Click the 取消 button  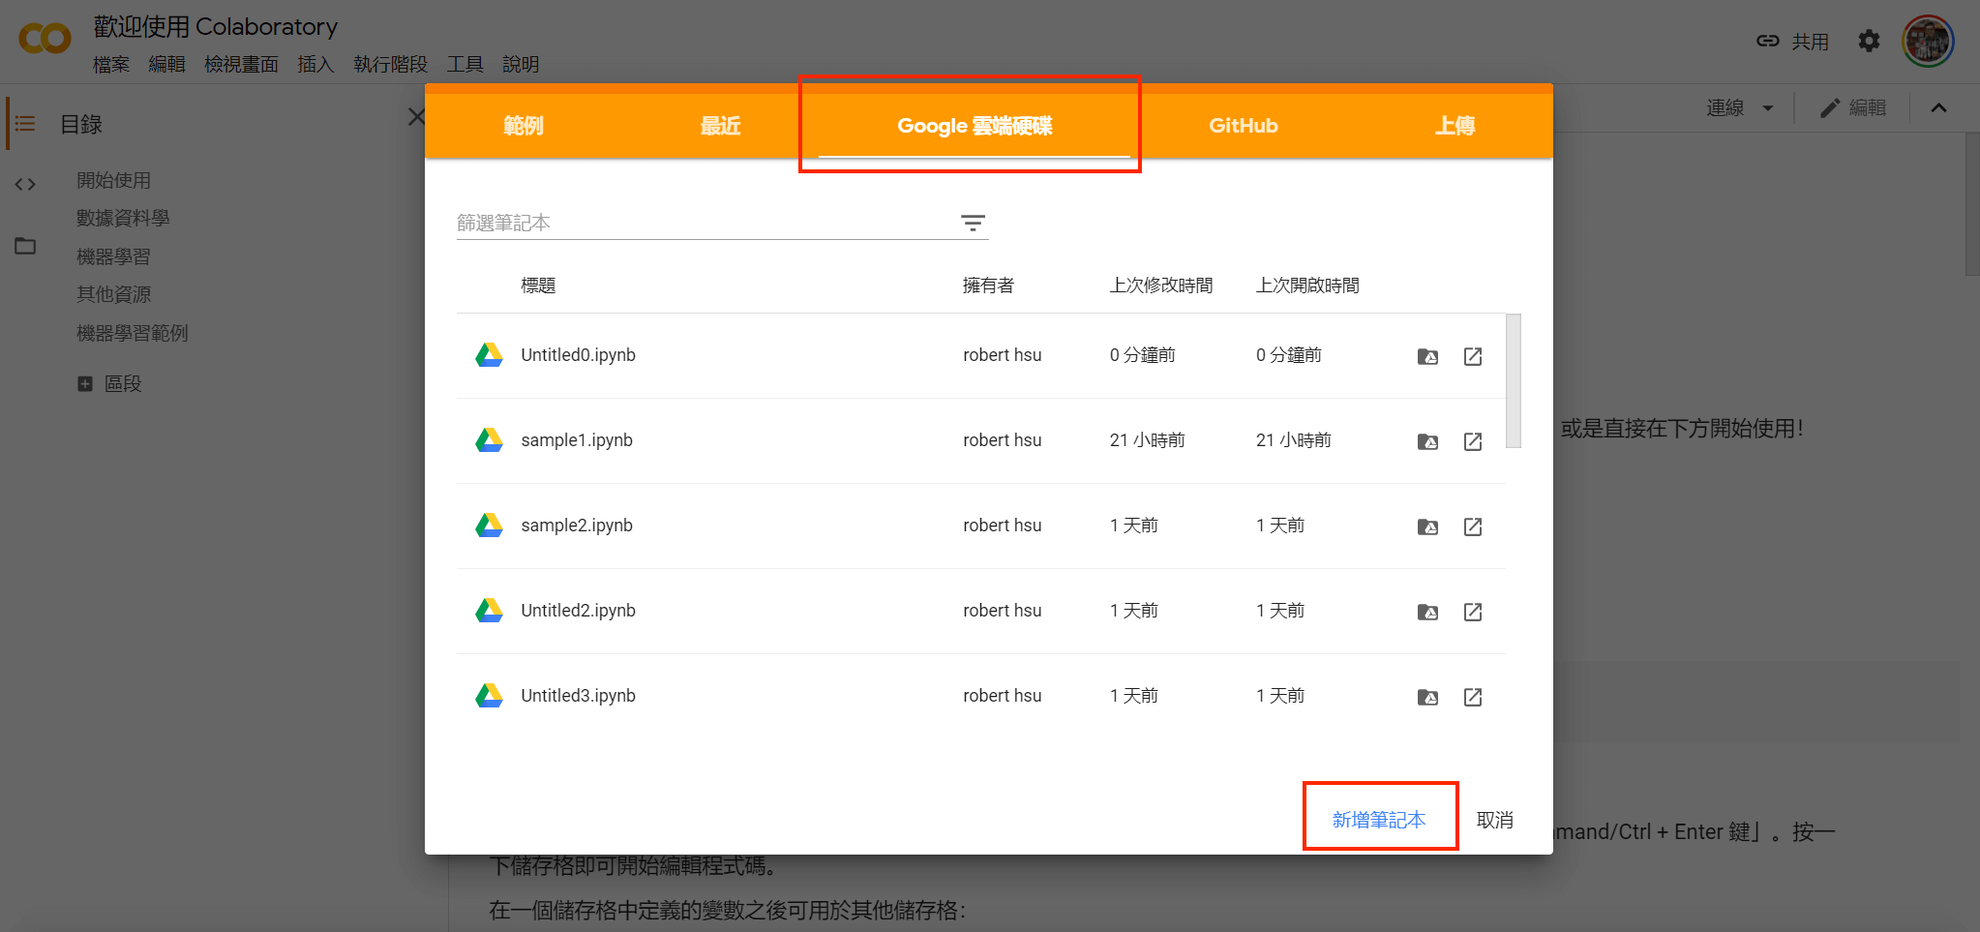[1494, 820]
